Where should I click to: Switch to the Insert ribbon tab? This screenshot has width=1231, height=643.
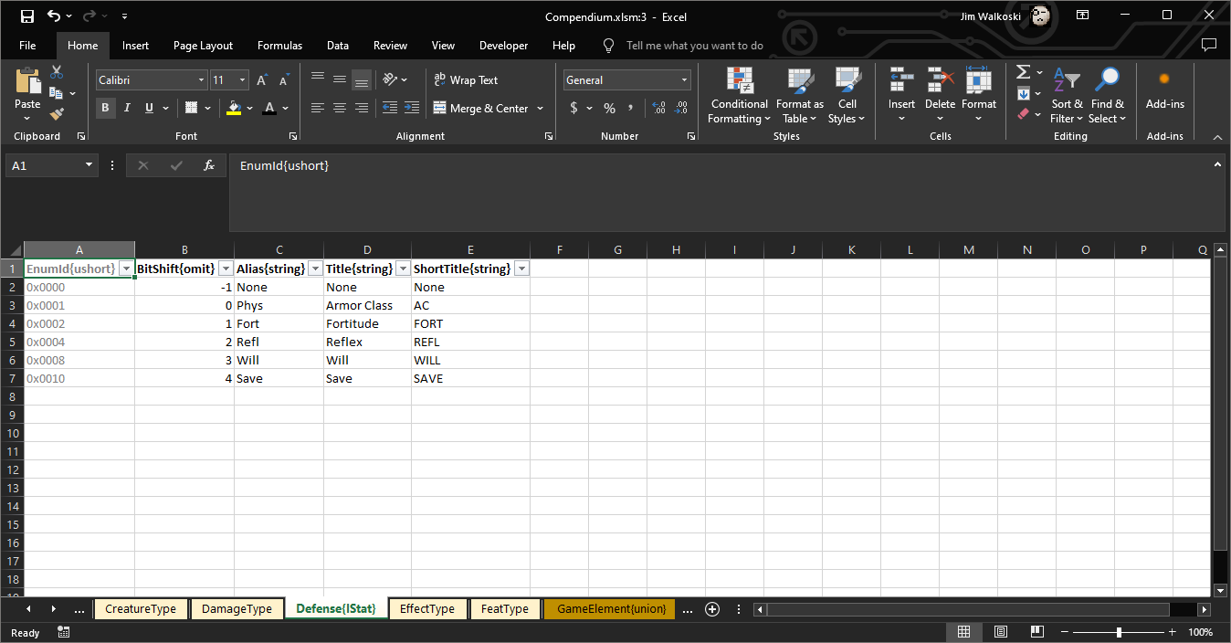[x=135, y=46]
